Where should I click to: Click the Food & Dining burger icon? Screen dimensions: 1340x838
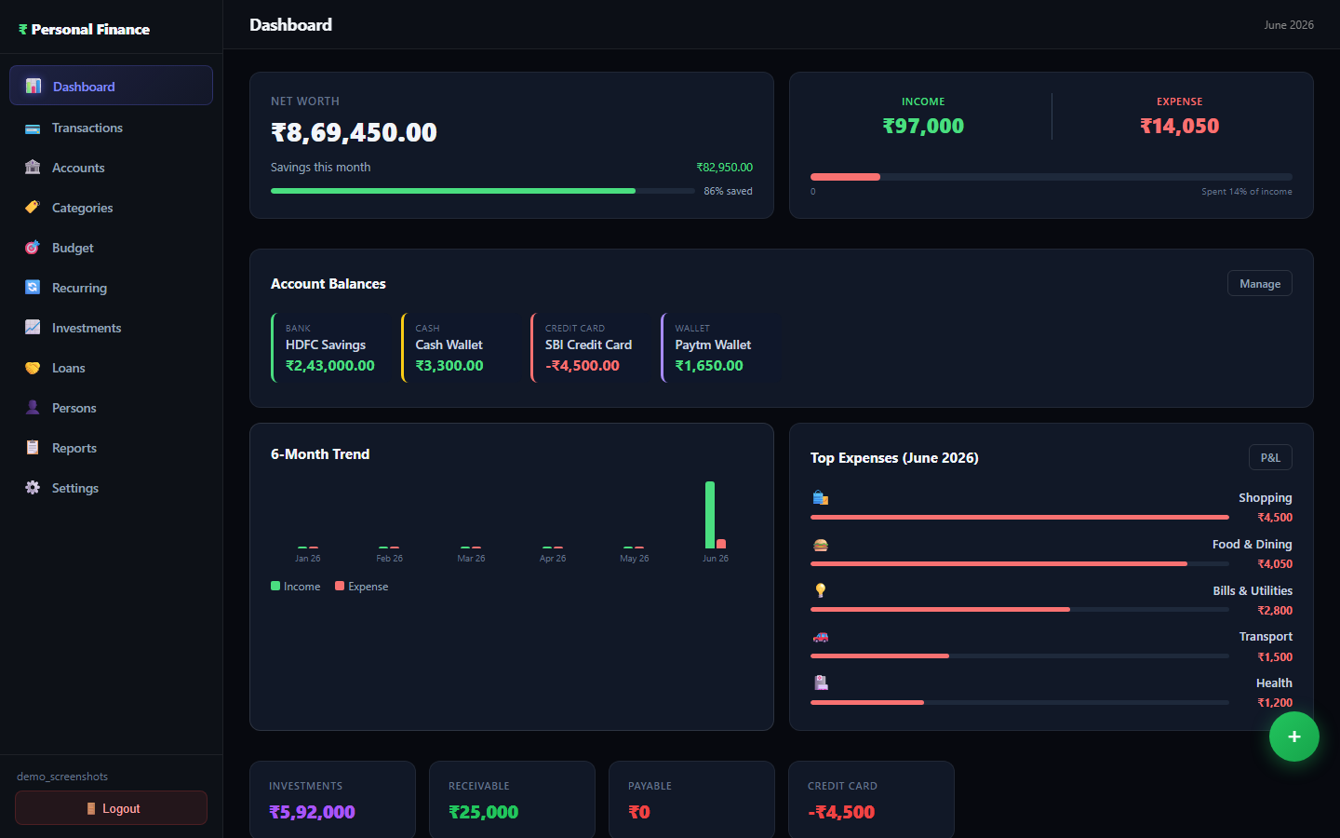pyautogui.click(x=821, y=545)
